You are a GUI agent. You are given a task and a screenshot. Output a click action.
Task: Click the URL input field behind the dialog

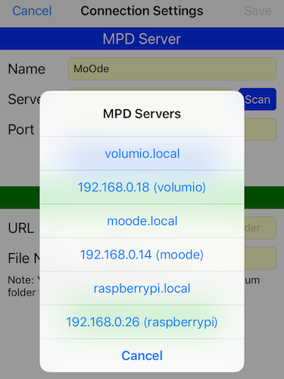(x=260, y=227)
